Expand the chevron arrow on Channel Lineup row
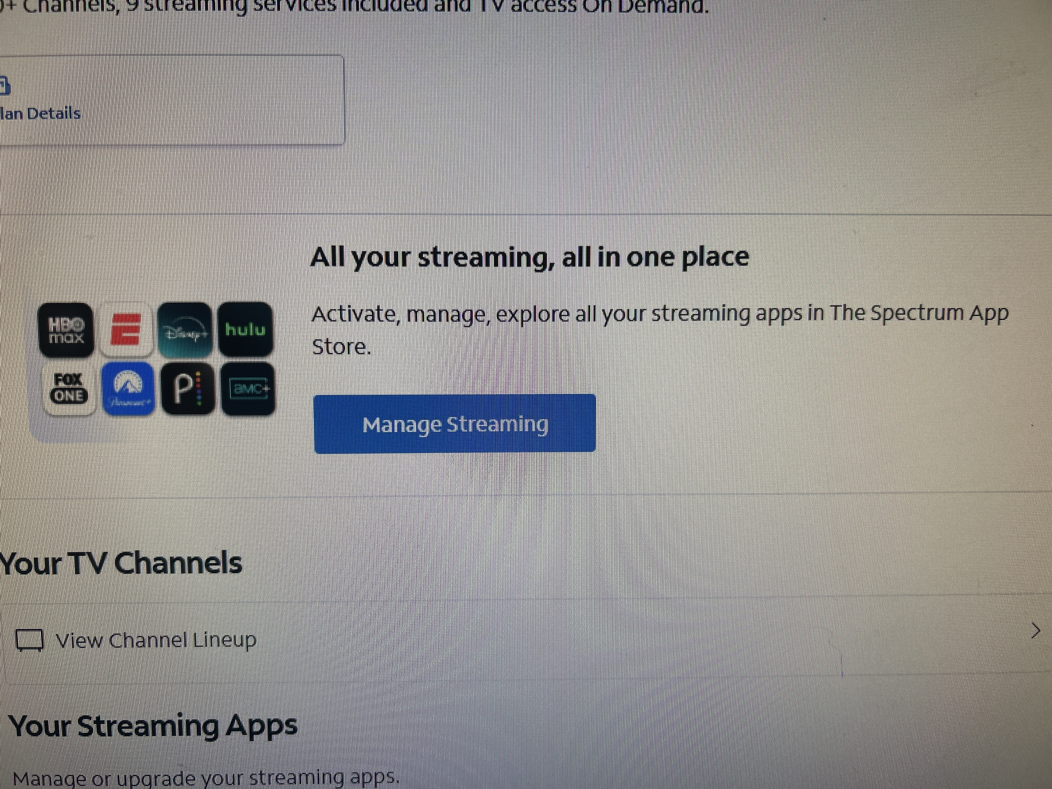The height and width of the screenshot is (789, 1052). (x=1035, y=631)
